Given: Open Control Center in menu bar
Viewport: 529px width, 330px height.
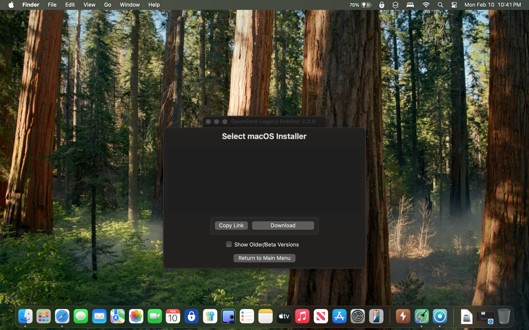Looking at the screenshot, I should pos(454,5).
